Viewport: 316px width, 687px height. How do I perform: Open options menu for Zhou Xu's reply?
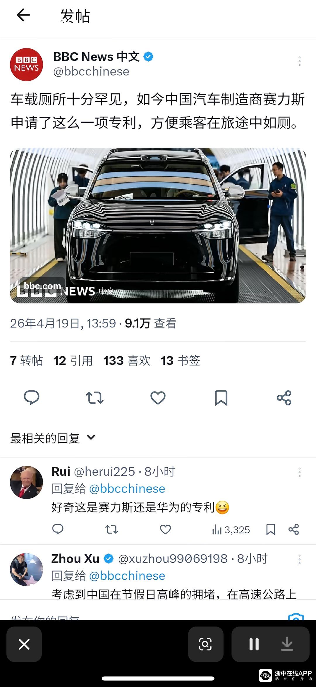(299, 559)
